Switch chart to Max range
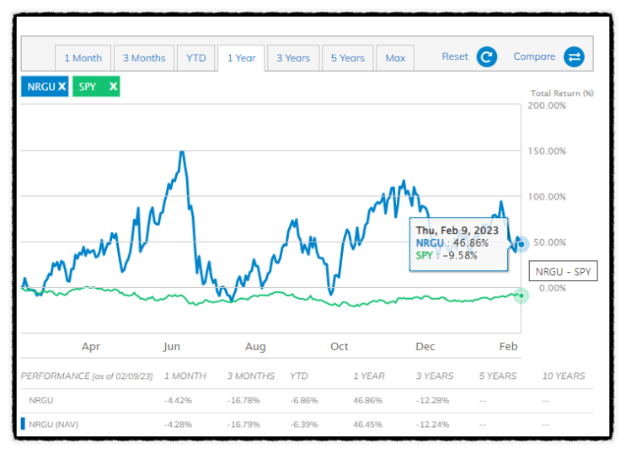 pos(395,58)
